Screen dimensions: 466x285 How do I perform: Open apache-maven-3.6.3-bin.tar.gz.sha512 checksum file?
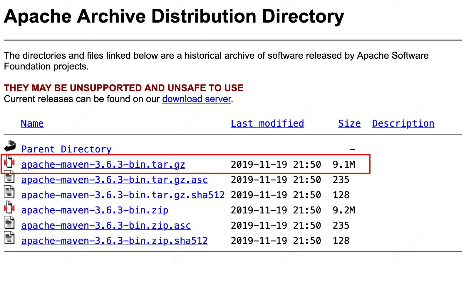click(x=123, y=195)
